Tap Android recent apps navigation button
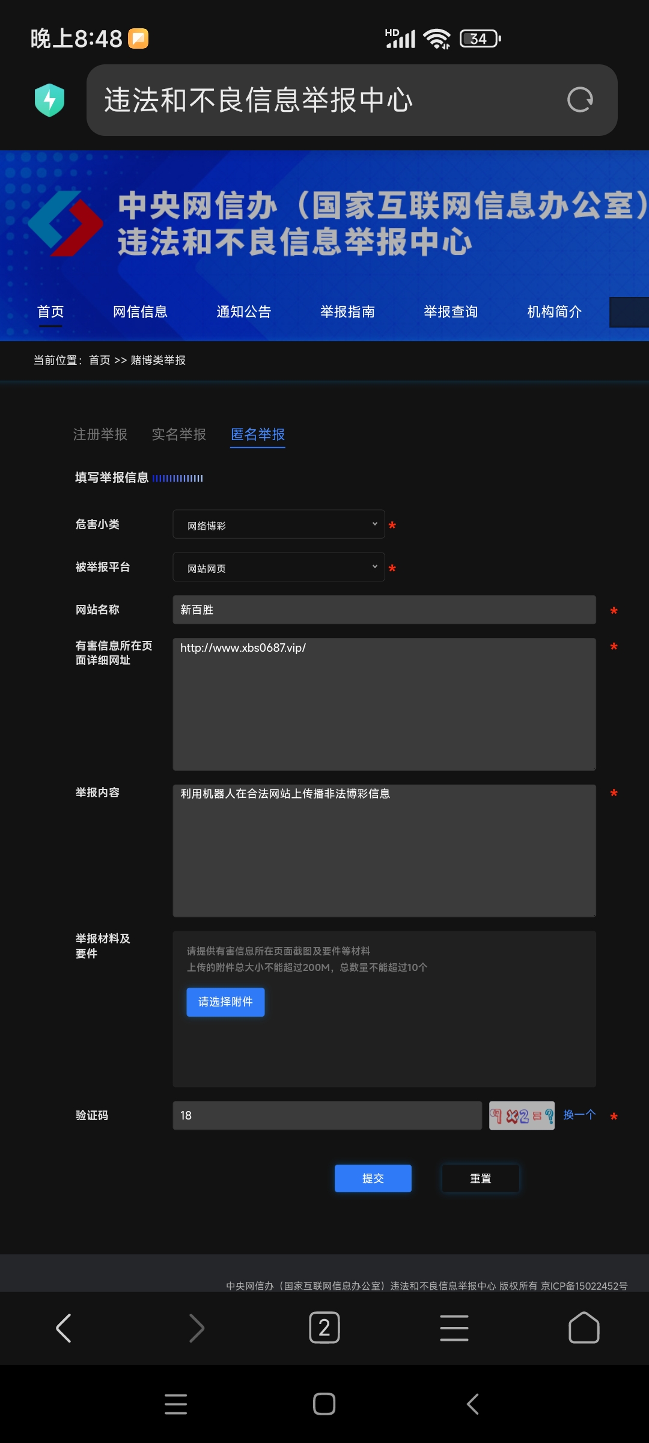The image size is (649, 1443). 175,1404
